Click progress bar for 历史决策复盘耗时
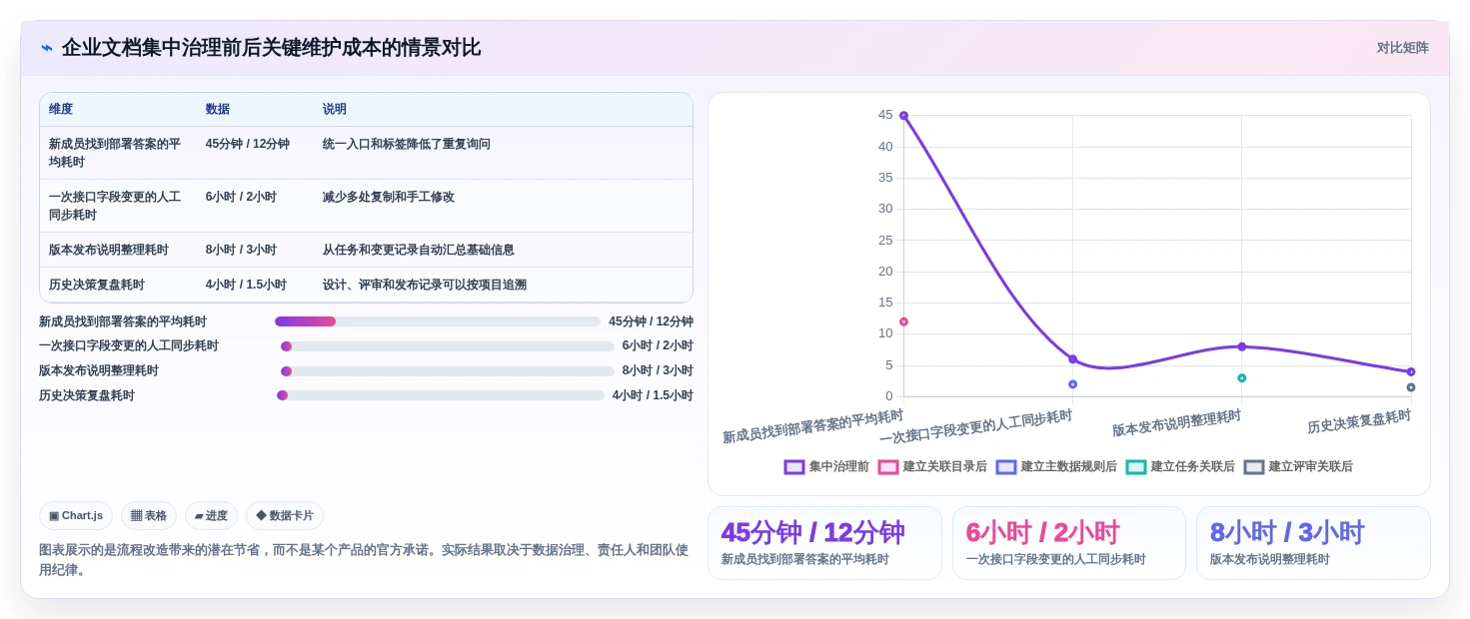The height and width of the screenshot is (619, 1470). (441, 395)
